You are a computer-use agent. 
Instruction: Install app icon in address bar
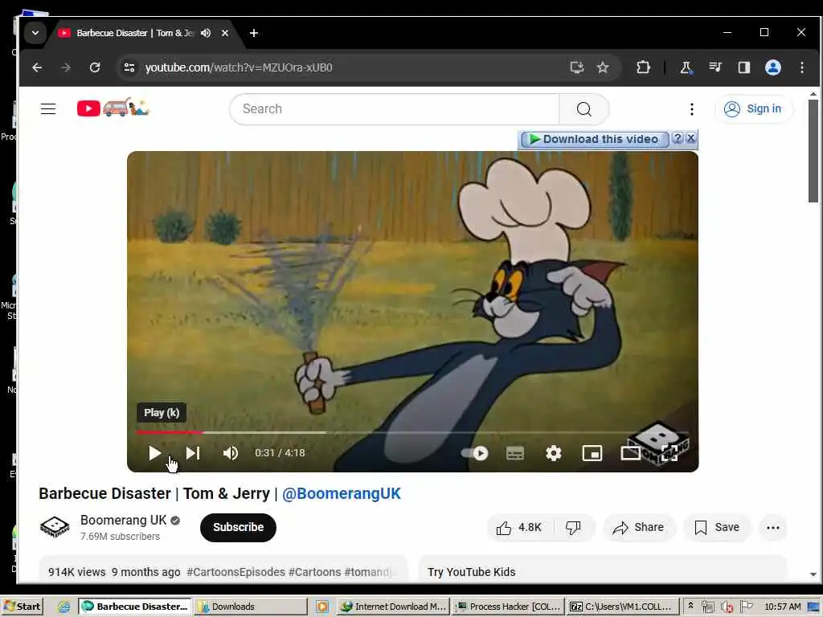point(577,67)
